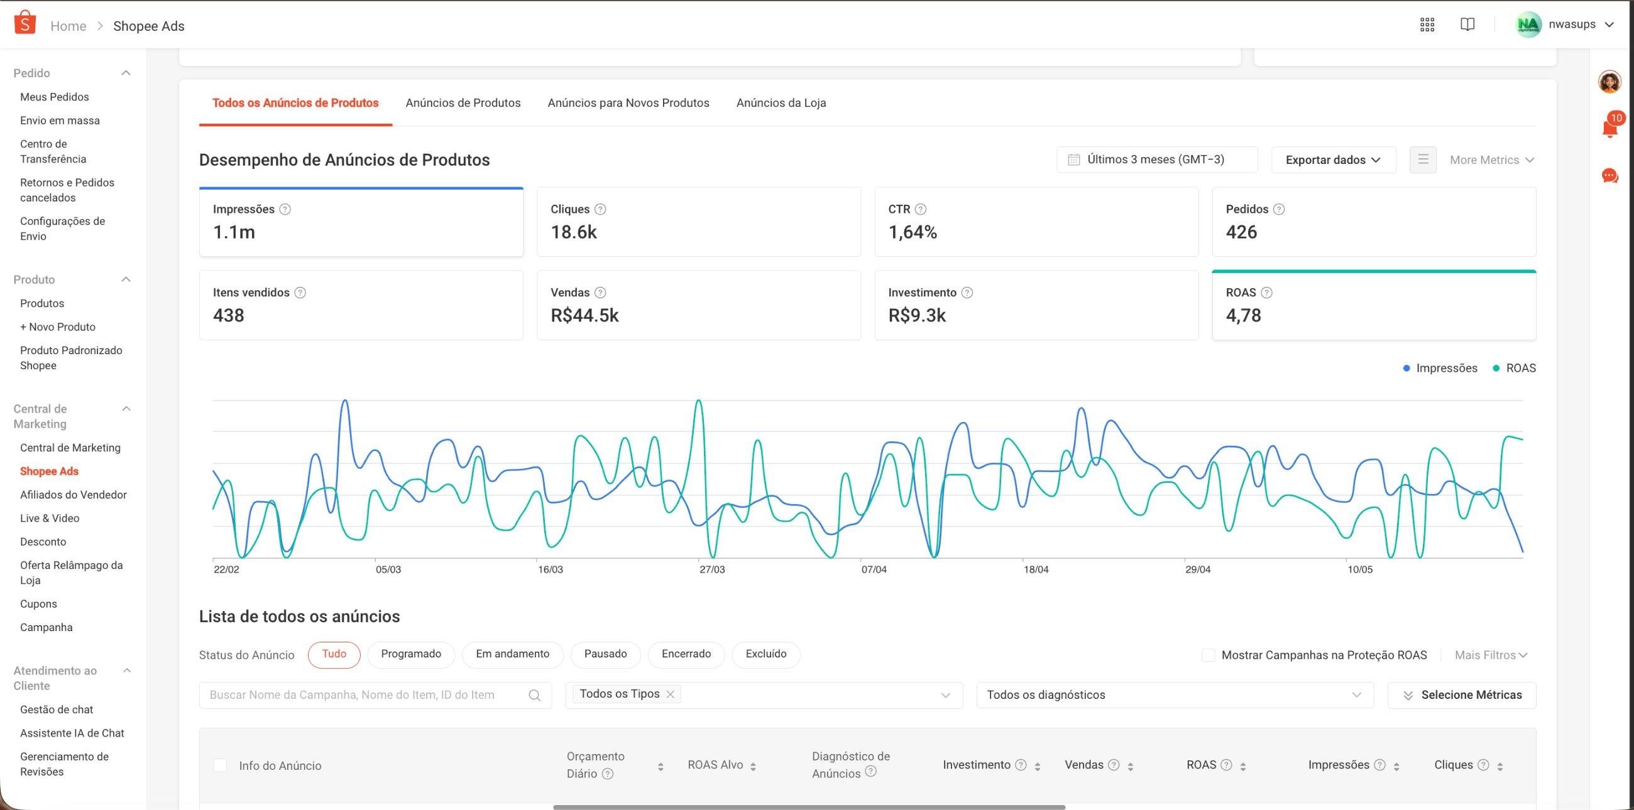This screenshot has height=810, width=1634.
Task: Click the Shopee logo icon
Action: click(24, 23)
